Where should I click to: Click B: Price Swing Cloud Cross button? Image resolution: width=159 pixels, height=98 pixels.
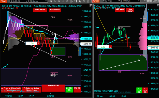pyautogui.click(x=31, y=90)
